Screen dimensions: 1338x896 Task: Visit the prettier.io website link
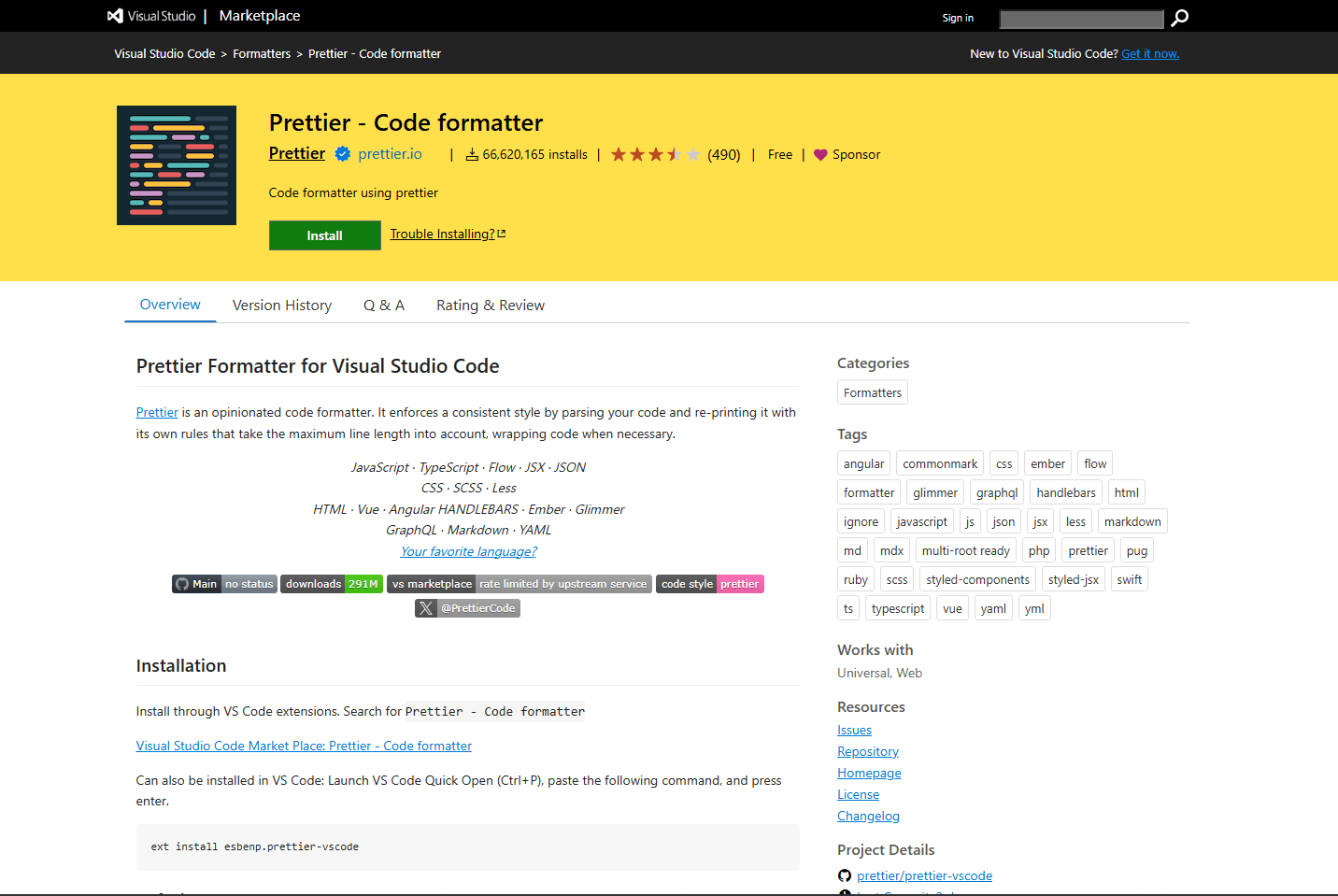(390, 153)
